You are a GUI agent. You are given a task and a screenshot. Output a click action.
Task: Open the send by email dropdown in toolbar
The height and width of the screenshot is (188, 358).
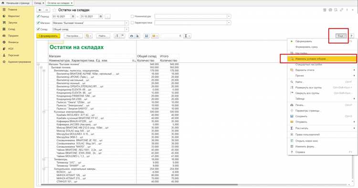click(155, 36)
